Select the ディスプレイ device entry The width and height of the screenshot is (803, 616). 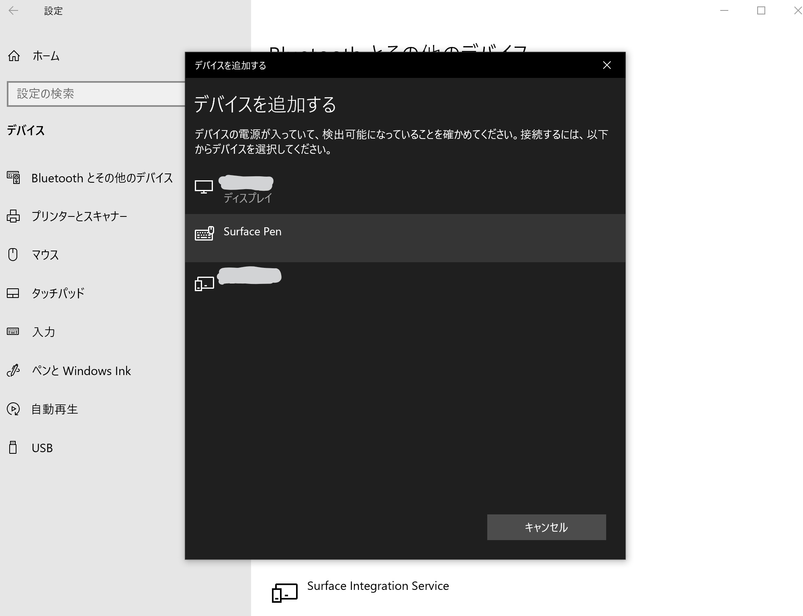[x=405, y=189]
